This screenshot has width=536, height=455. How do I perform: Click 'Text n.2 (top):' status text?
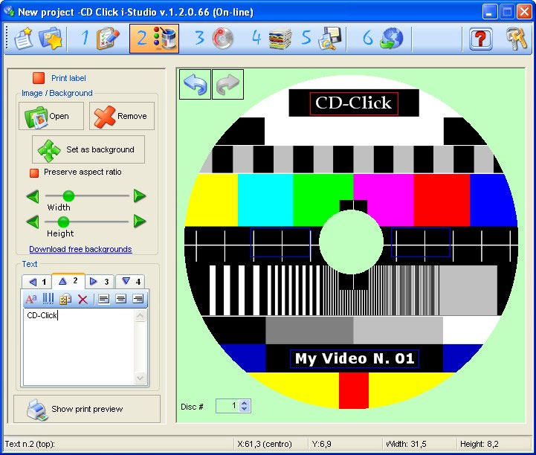(30, 444)
